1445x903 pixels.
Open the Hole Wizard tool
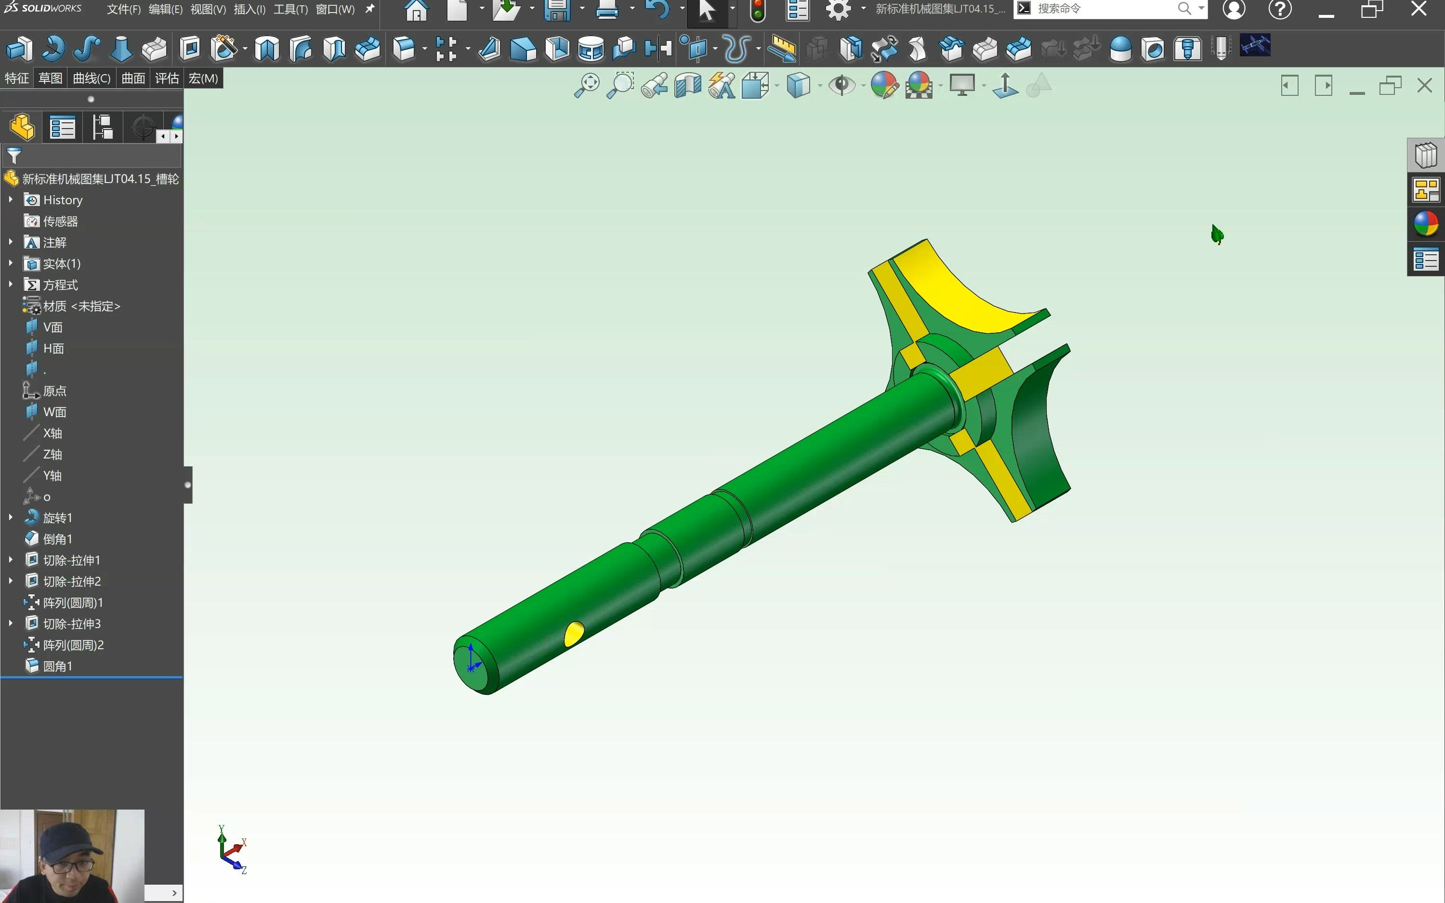pyautogui.click(x=224, y=48)
